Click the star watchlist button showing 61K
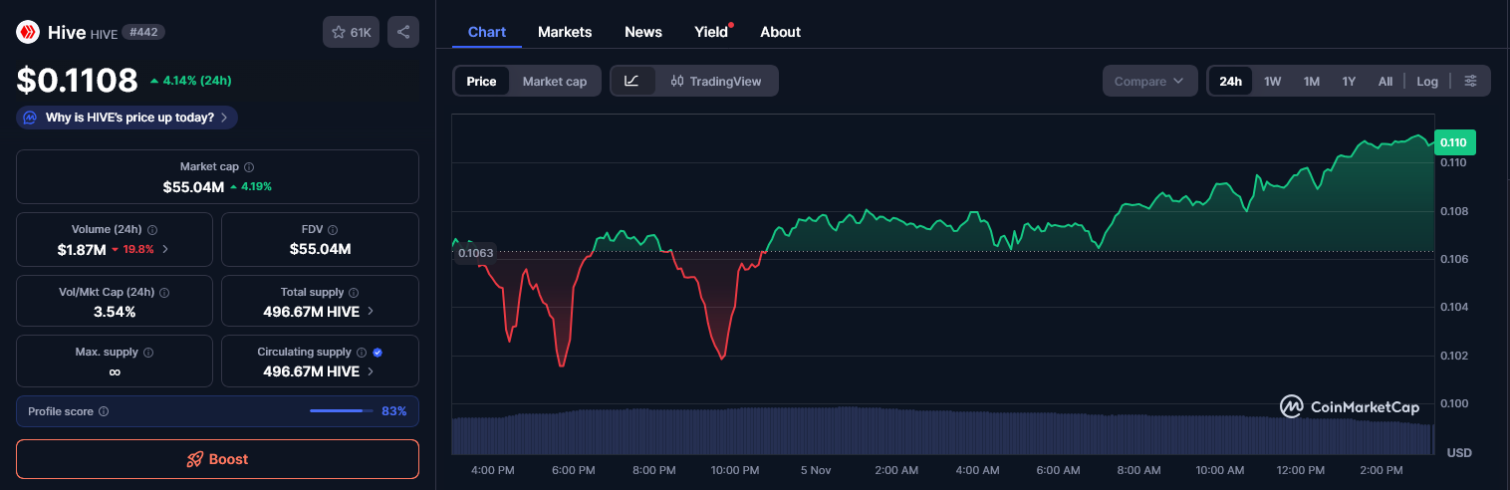The height and width of the screenshot is (490, 1510). [351, 32]
